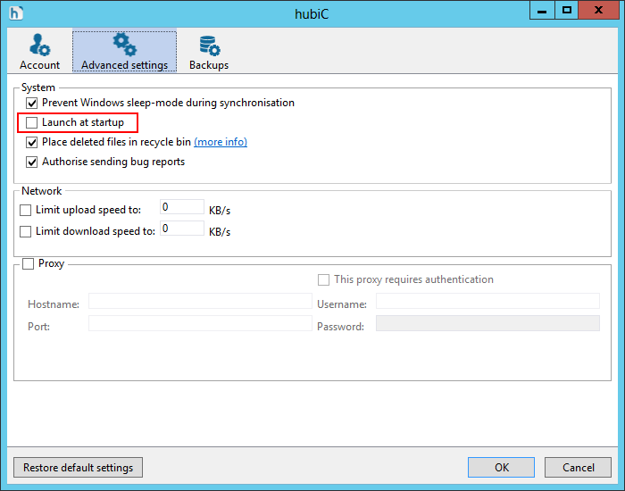Close the hubiC window

599,11
